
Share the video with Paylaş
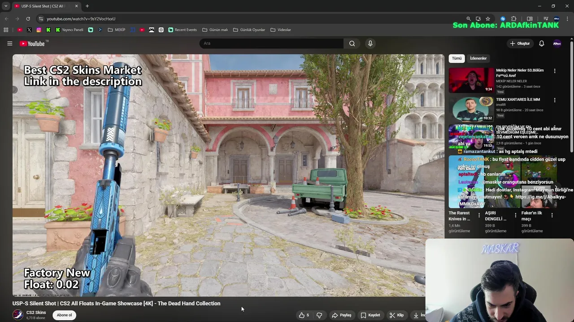point(341,315)
